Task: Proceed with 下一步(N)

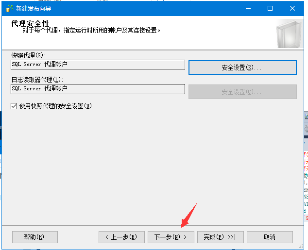Action: pos(171,237)
